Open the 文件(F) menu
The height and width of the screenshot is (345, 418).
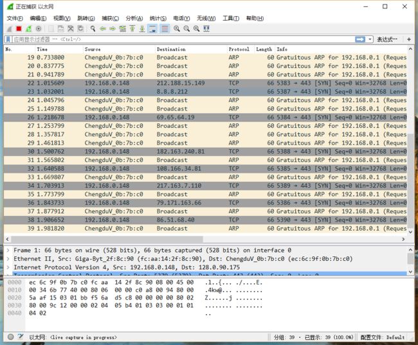(x=15, y=19)
